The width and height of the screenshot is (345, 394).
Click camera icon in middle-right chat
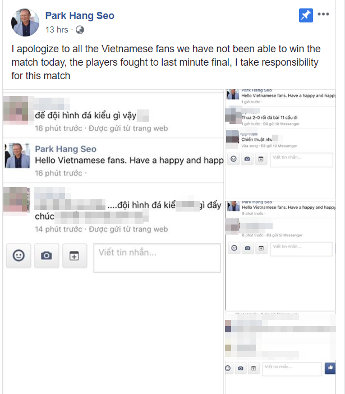tap(247, 248)
